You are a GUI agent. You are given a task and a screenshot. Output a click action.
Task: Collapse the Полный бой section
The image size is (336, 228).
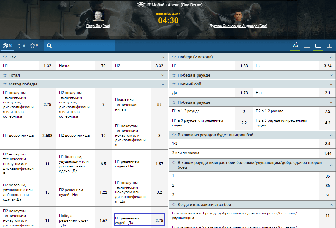[331, 84]
